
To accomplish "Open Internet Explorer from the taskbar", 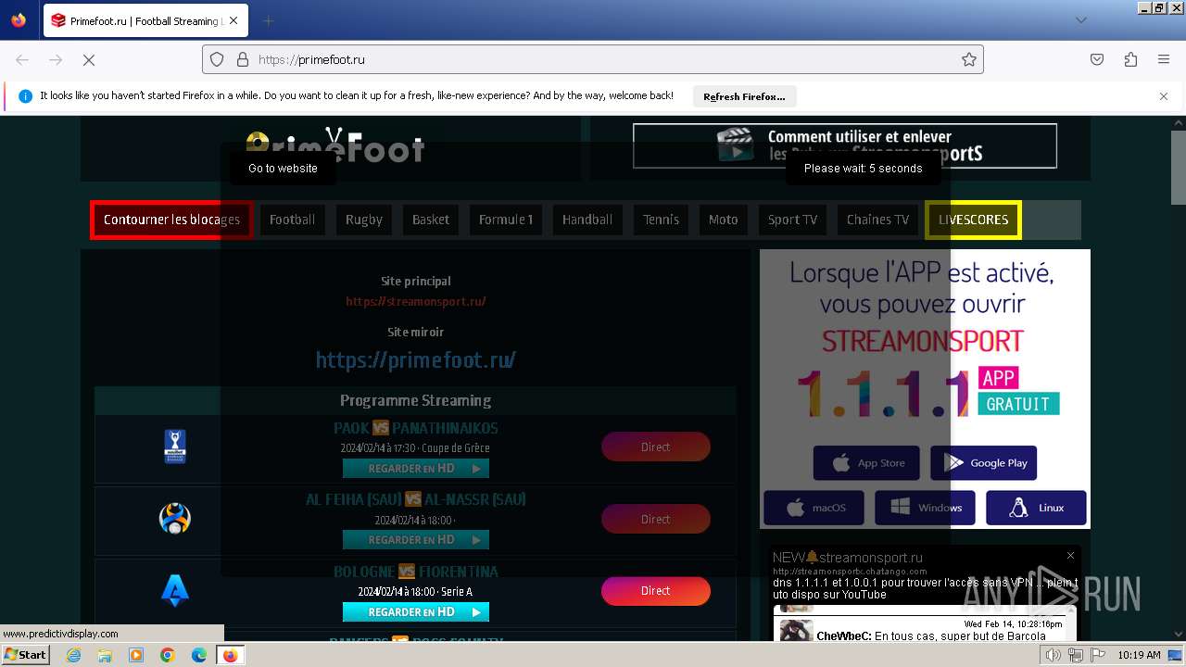I will tap(74, 655).
